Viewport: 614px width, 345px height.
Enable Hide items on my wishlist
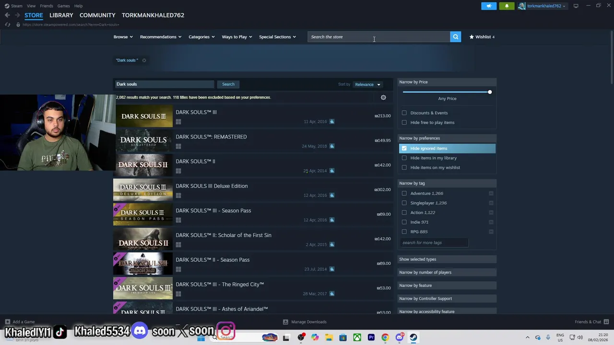click(x=404, y=168)
